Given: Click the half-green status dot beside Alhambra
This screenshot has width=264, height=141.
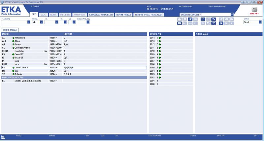Looking at the screenshot, I should [13, 38].
